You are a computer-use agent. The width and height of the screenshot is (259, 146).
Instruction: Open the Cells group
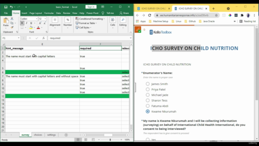tap(113, 23)
